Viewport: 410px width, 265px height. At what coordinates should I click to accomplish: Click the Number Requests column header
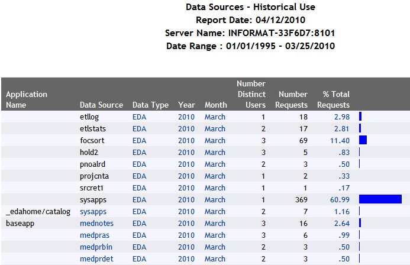point(292,99)
